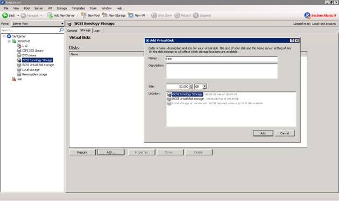Click the Add New Server toolbar icon
The image size is (339, 201).
point(50,16)
